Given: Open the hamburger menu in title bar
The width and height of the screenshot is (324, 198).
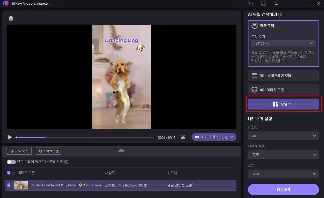Looking at the screenshot, I should [277, 4].
